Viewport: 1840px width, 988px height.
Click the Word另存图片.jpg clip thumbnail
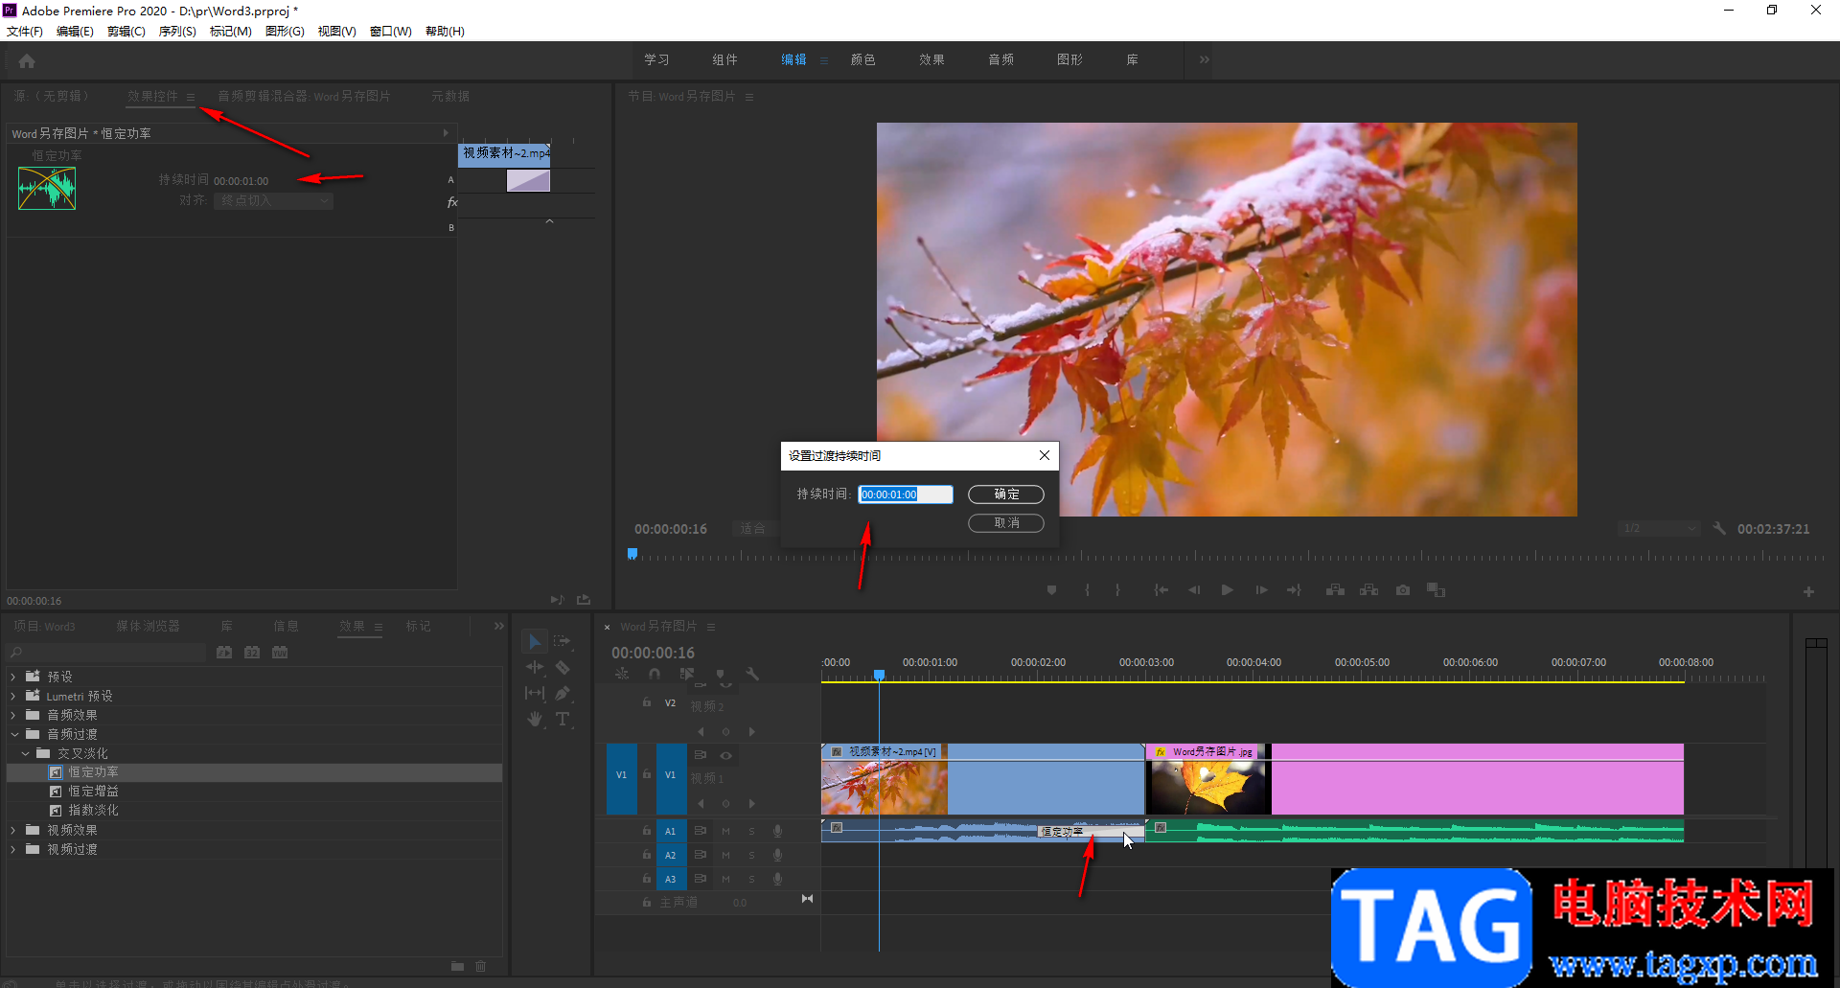pos(1208,788)
